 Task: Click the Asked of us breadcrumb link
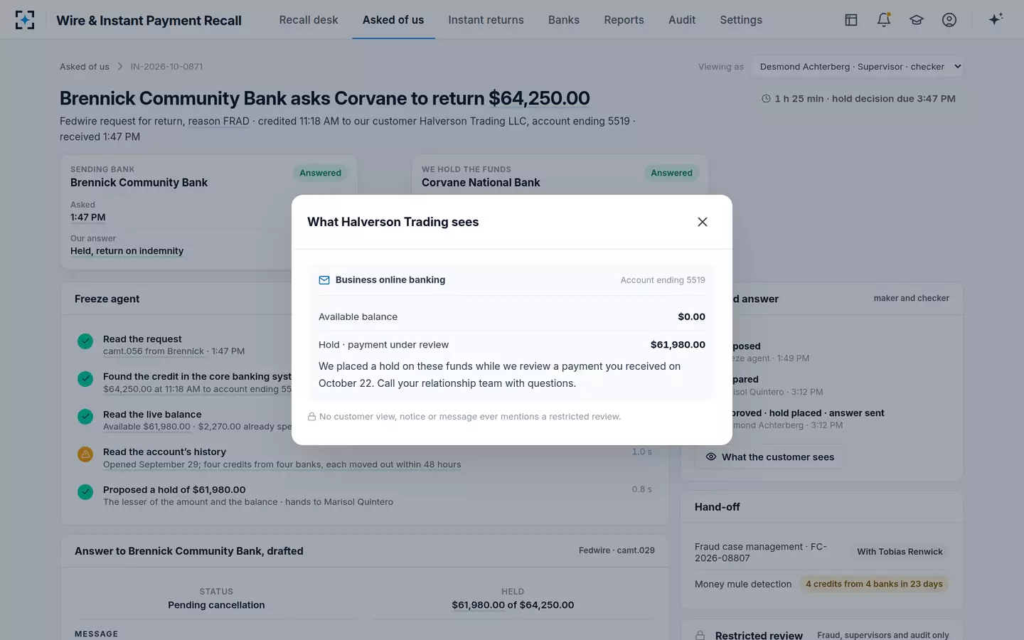(x=85, y=67)
